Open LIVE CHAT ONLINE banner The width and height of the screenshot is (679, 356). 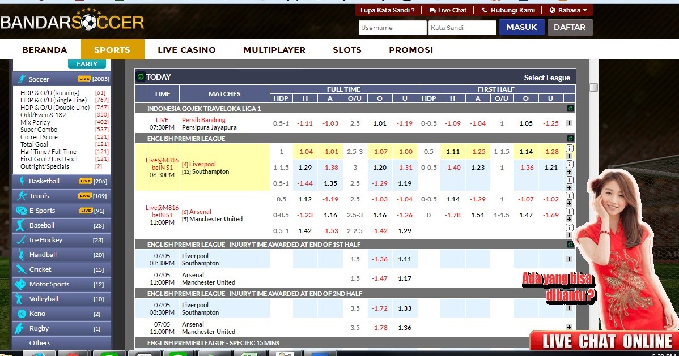pos(605,341)
